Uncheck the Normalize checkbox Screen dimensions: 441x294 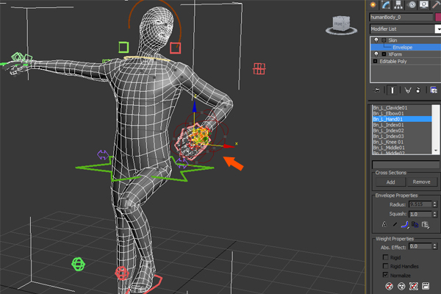[385, 275]
